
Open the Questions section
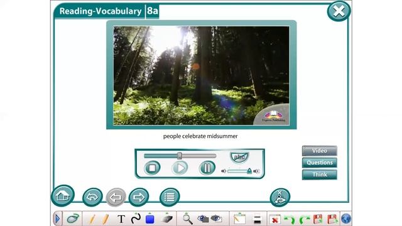(320, 163)
